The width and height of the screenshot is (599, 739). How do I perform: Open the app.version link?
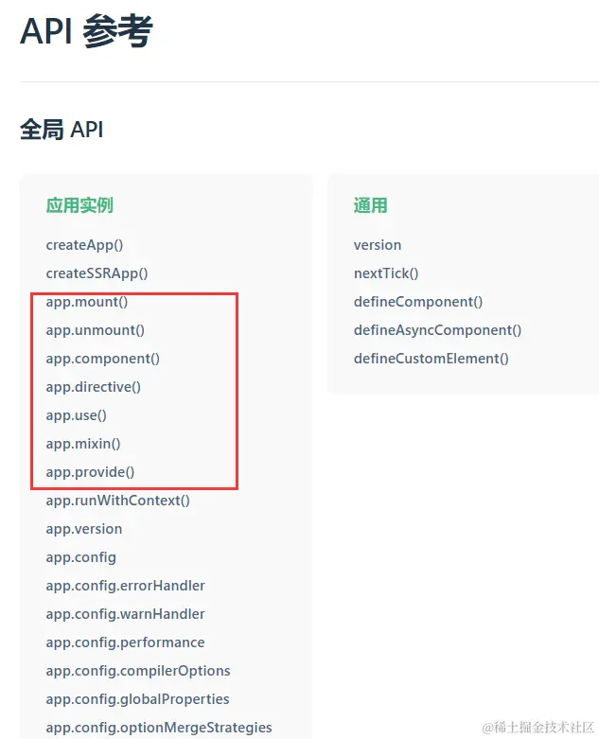pos(84,529)
